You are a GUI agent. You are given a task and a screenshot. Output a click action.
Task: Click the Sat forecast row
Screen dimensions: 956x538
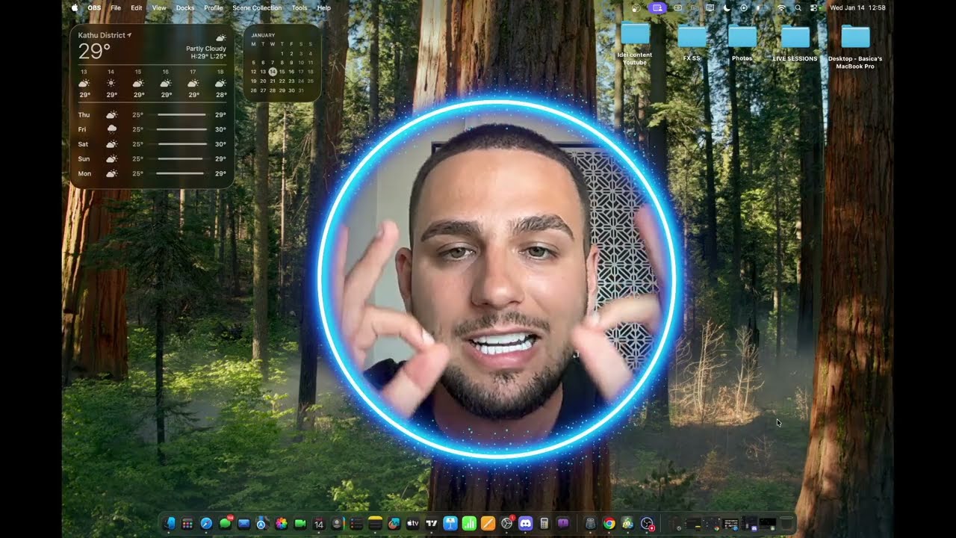coord(152,143)
